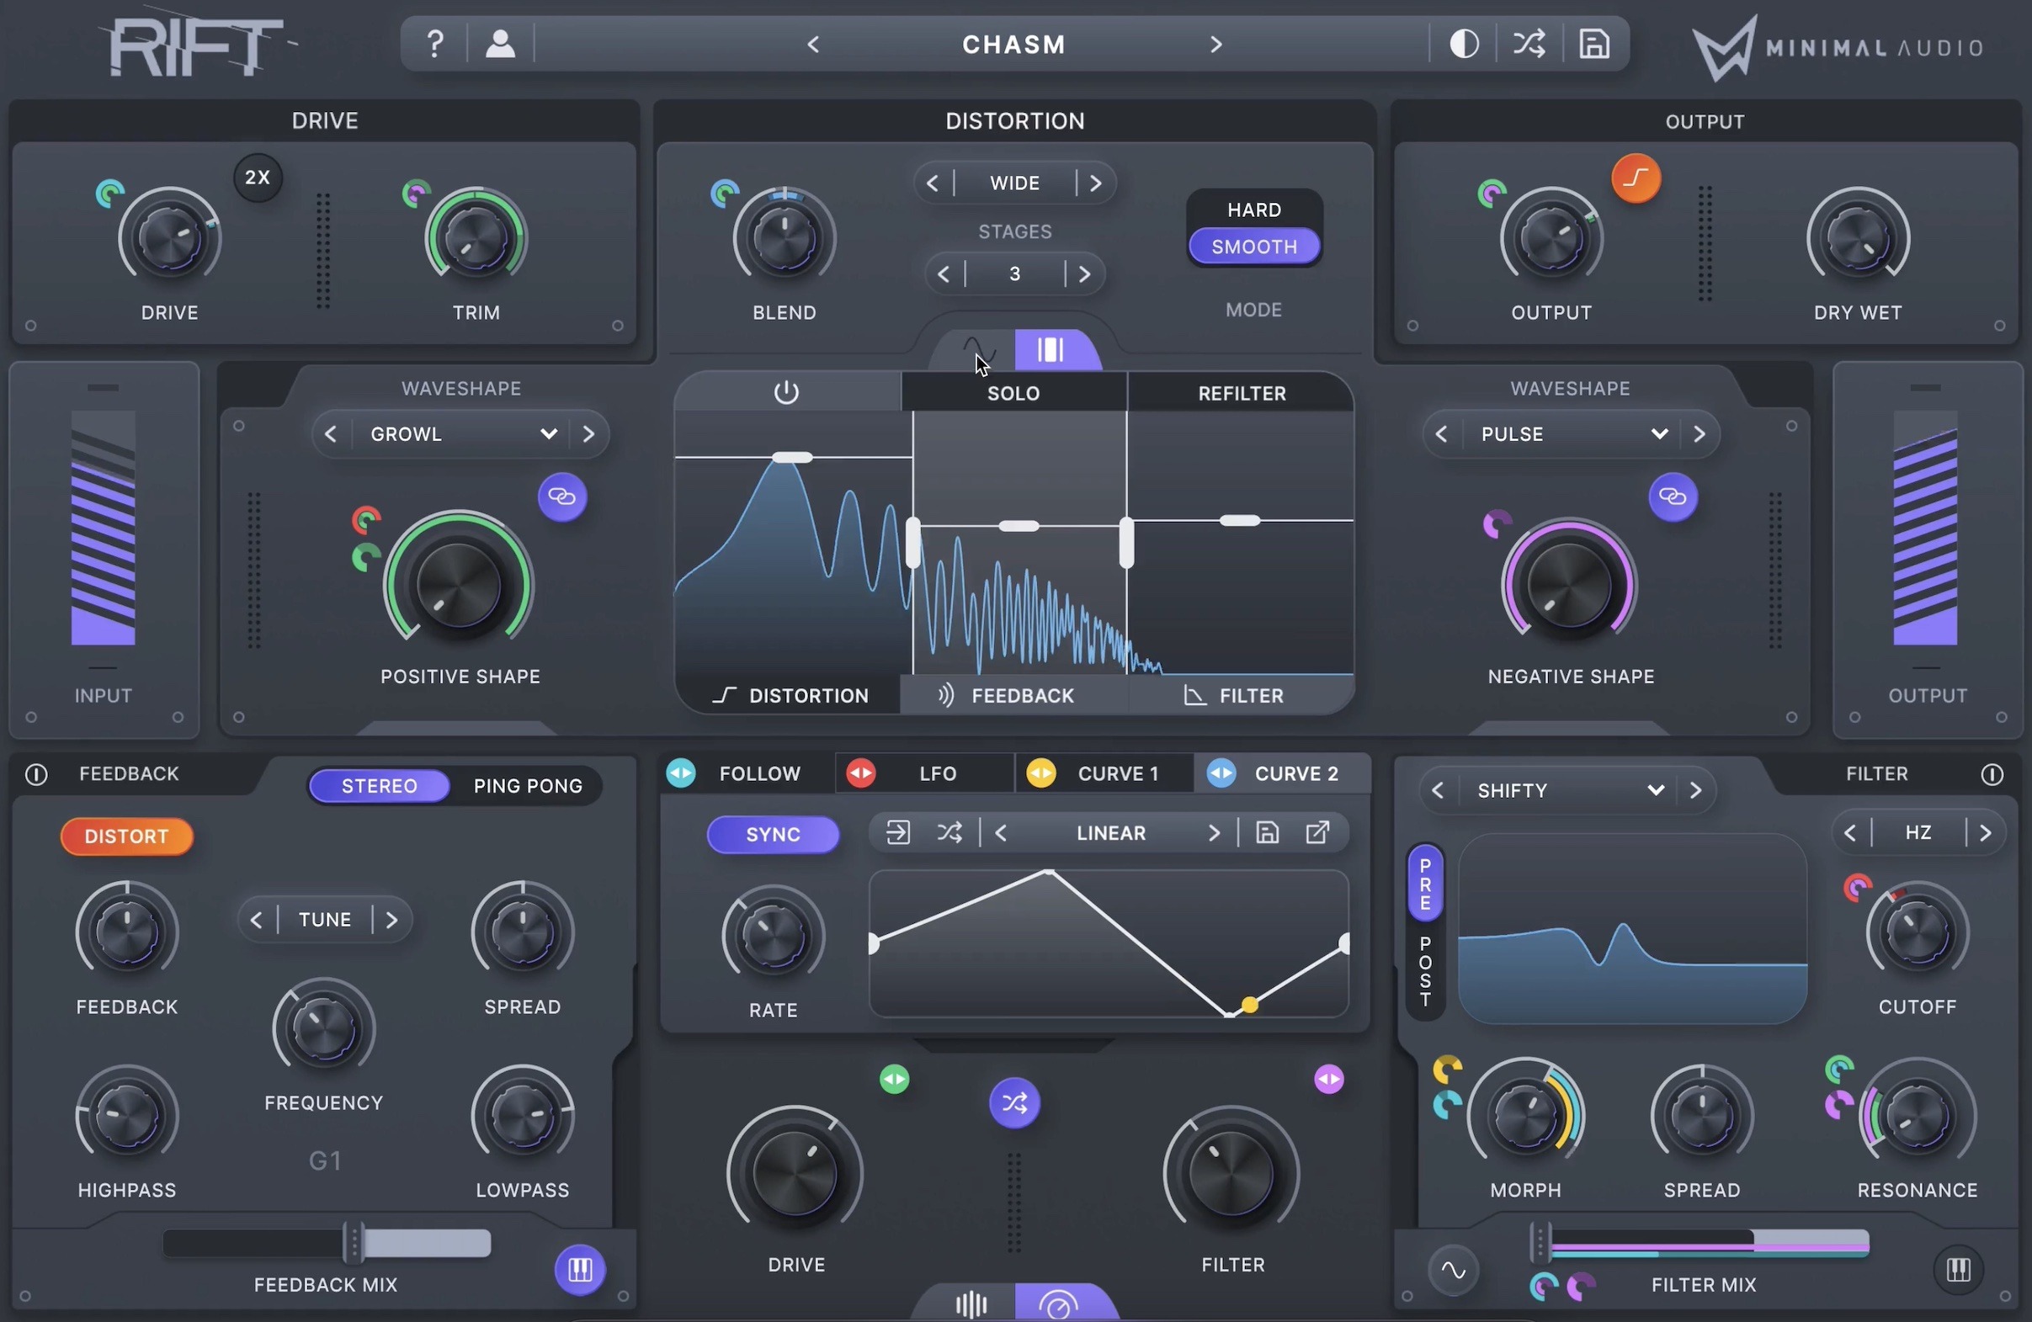Click the Feedback Mix piano keys icon
This screenshot has width=2032, height=1322.
(580, 1269)
